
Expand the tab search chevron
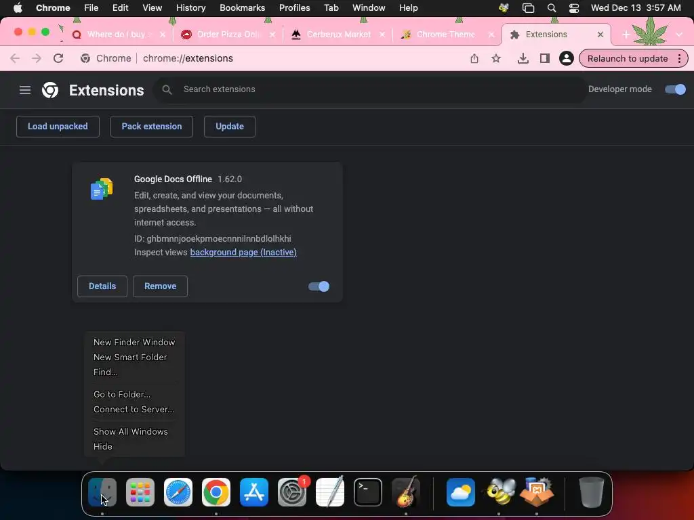[x=679, y=35]
